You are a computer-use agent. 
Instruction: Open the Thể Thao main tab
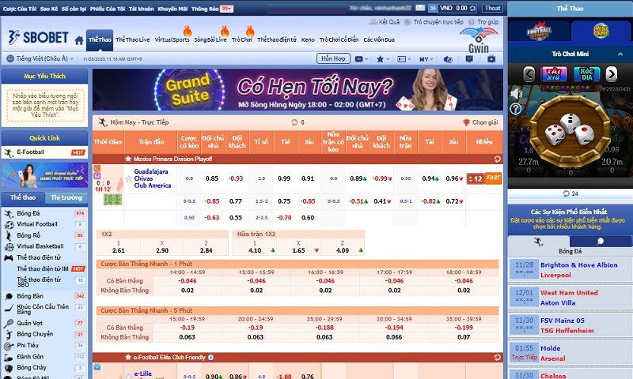[100, 39]
